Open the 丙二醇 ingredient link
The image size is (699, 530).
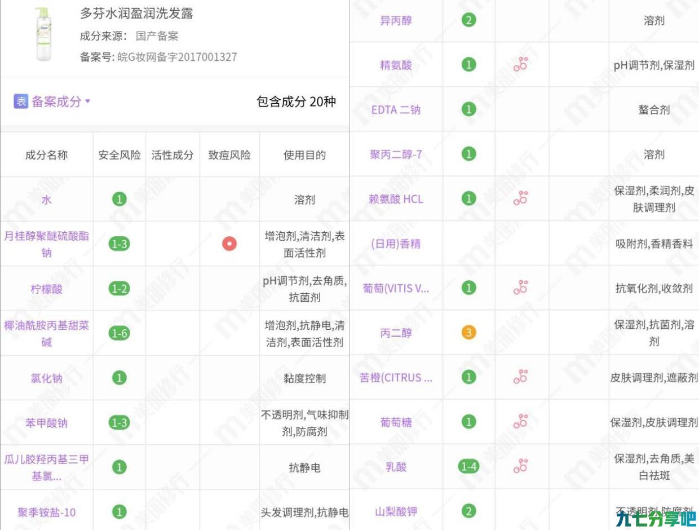click(x=396, y=333)
